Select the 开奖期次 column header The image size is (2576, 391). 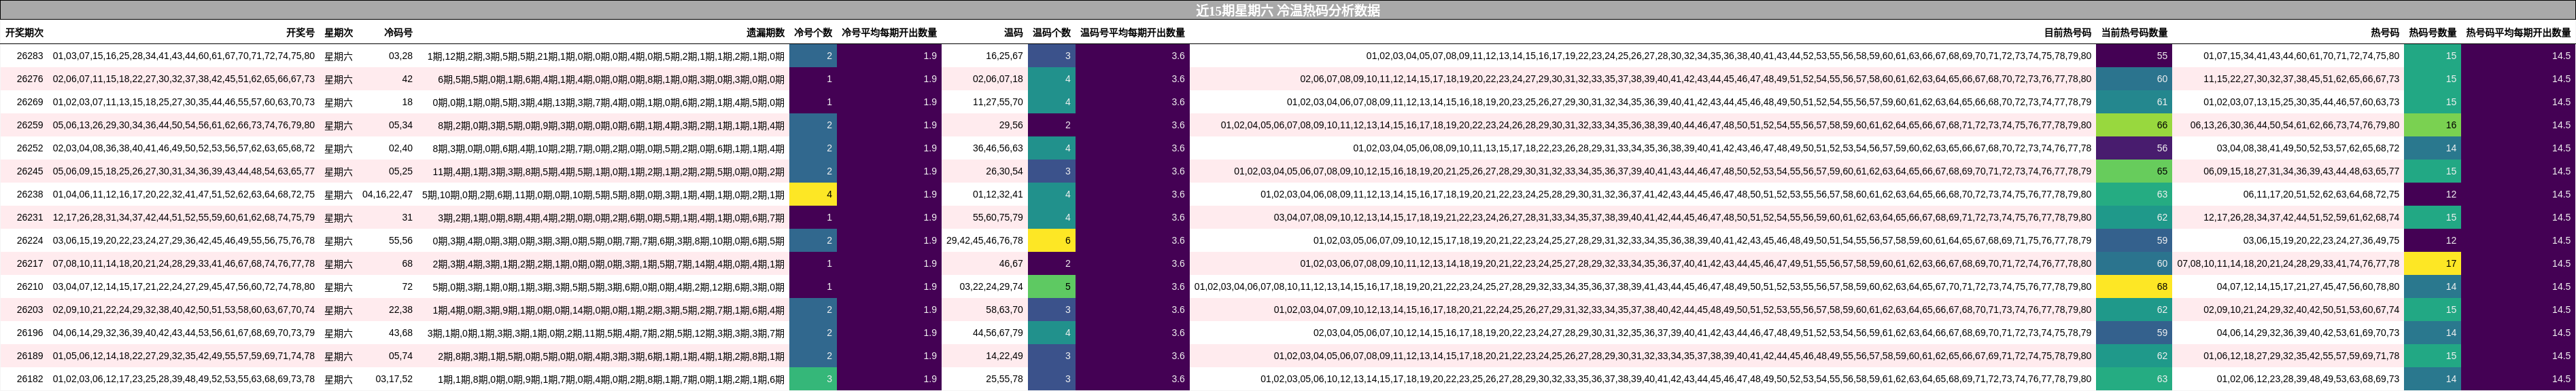pos(24,33)
